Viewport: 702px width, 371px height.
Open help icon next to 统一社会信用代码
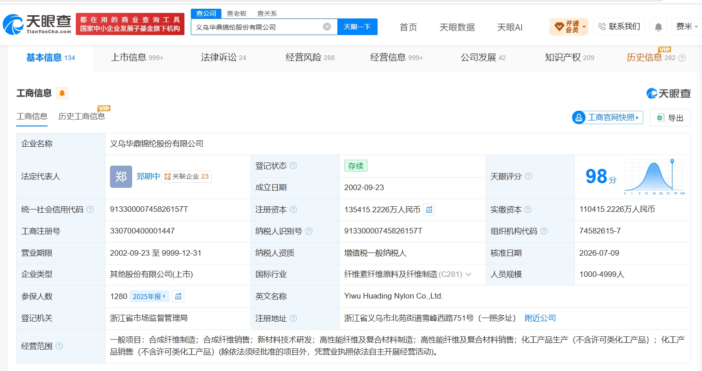pyautogui.click(x=90, y=209)
